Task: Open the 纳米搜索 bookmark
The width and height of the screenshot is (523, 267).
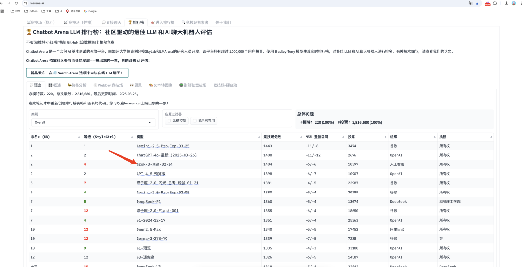Action: pos(73,11)
